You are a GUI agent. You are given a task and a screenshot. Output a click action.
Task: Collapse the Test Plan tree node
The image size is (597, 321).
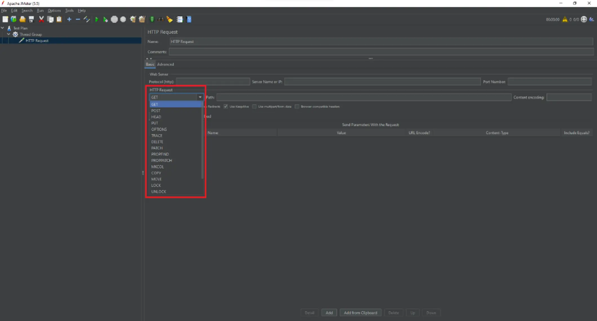tap(3, 28)
